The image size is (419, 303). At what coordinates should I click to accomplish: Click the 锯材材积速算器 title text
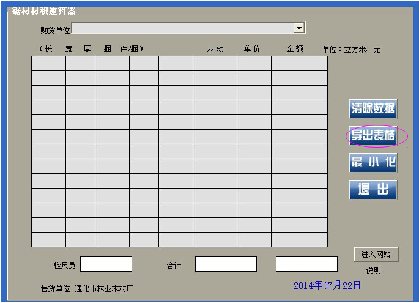pos(44,11)
